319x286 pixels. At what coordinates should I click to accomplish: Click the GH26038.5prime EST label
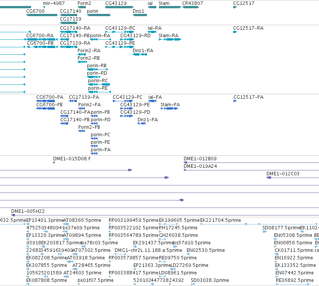click(x=178, y=235)
